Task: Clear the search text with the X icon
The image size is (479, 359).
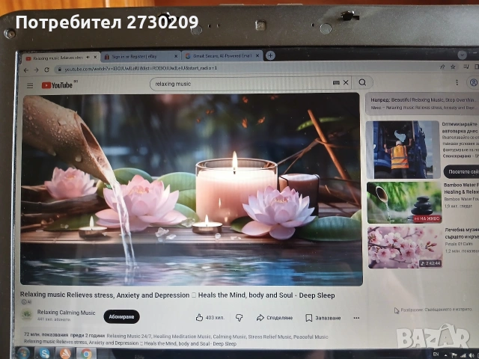Action: [346, 82]
